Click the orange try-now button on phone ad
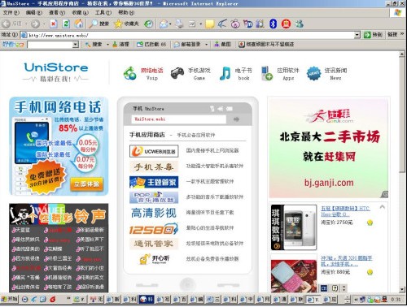407x307 pixels. [86, 184]
